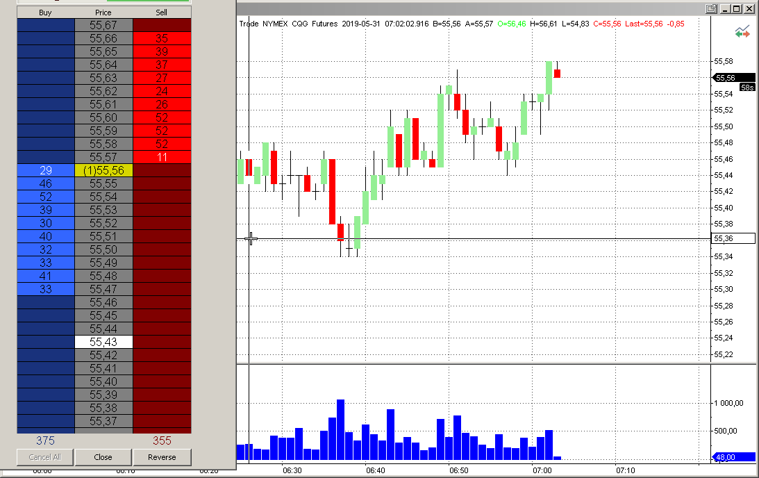Click price cell 55,38 in the ladder

pyautogui.click(x=103, y=408)
